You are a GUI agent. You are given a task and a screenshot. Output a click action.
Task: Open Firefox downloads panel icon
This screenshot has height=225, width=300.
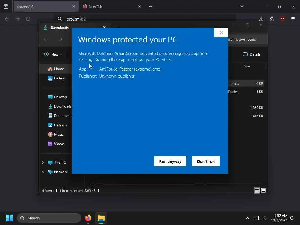(x=261, y=18)
